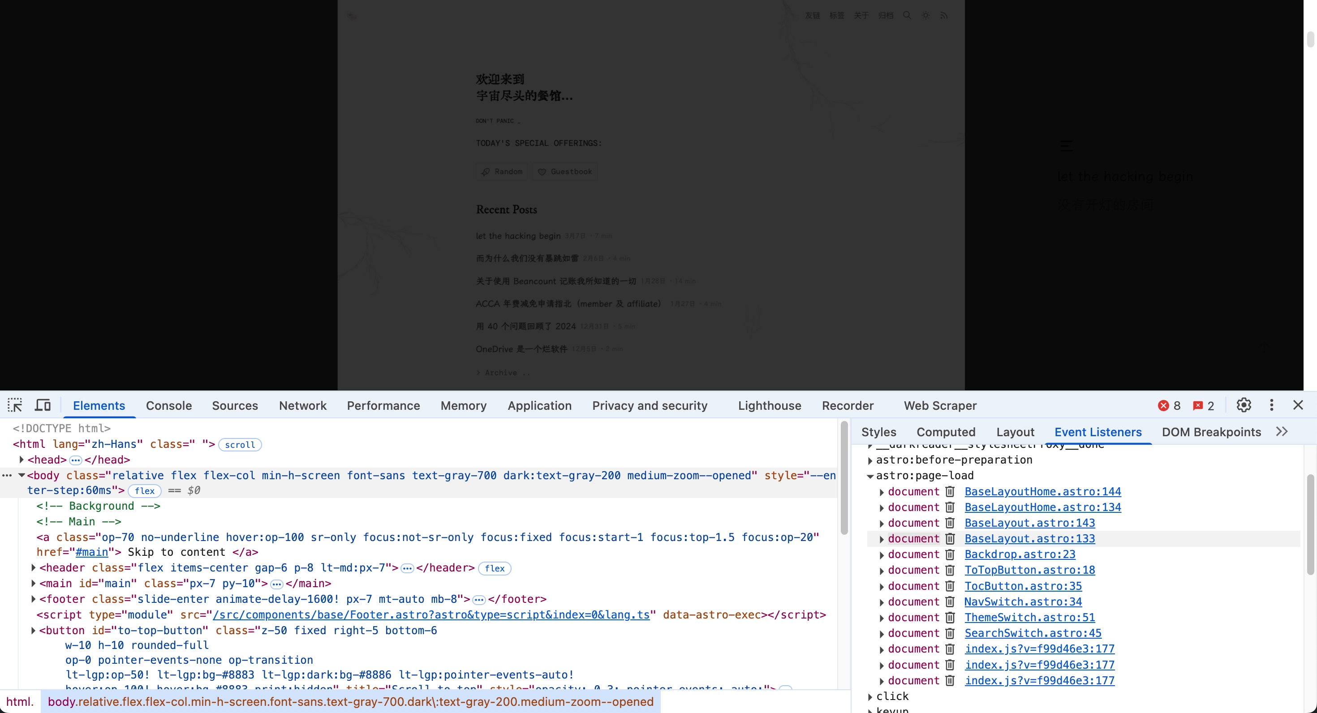Open the DevTools three-dot customize menu

pos(1271,405)
